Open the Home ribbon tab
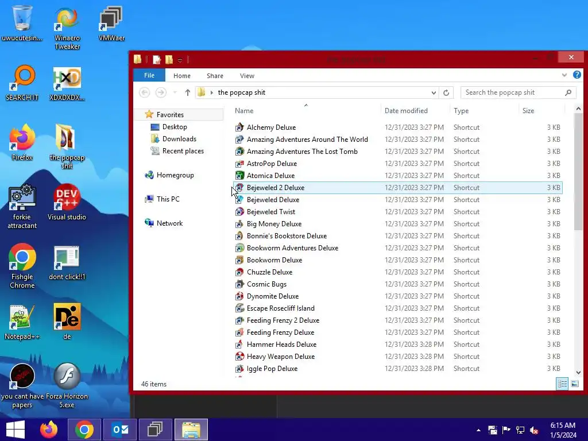Viewport: 588px width, 441px height. (182, 76)
